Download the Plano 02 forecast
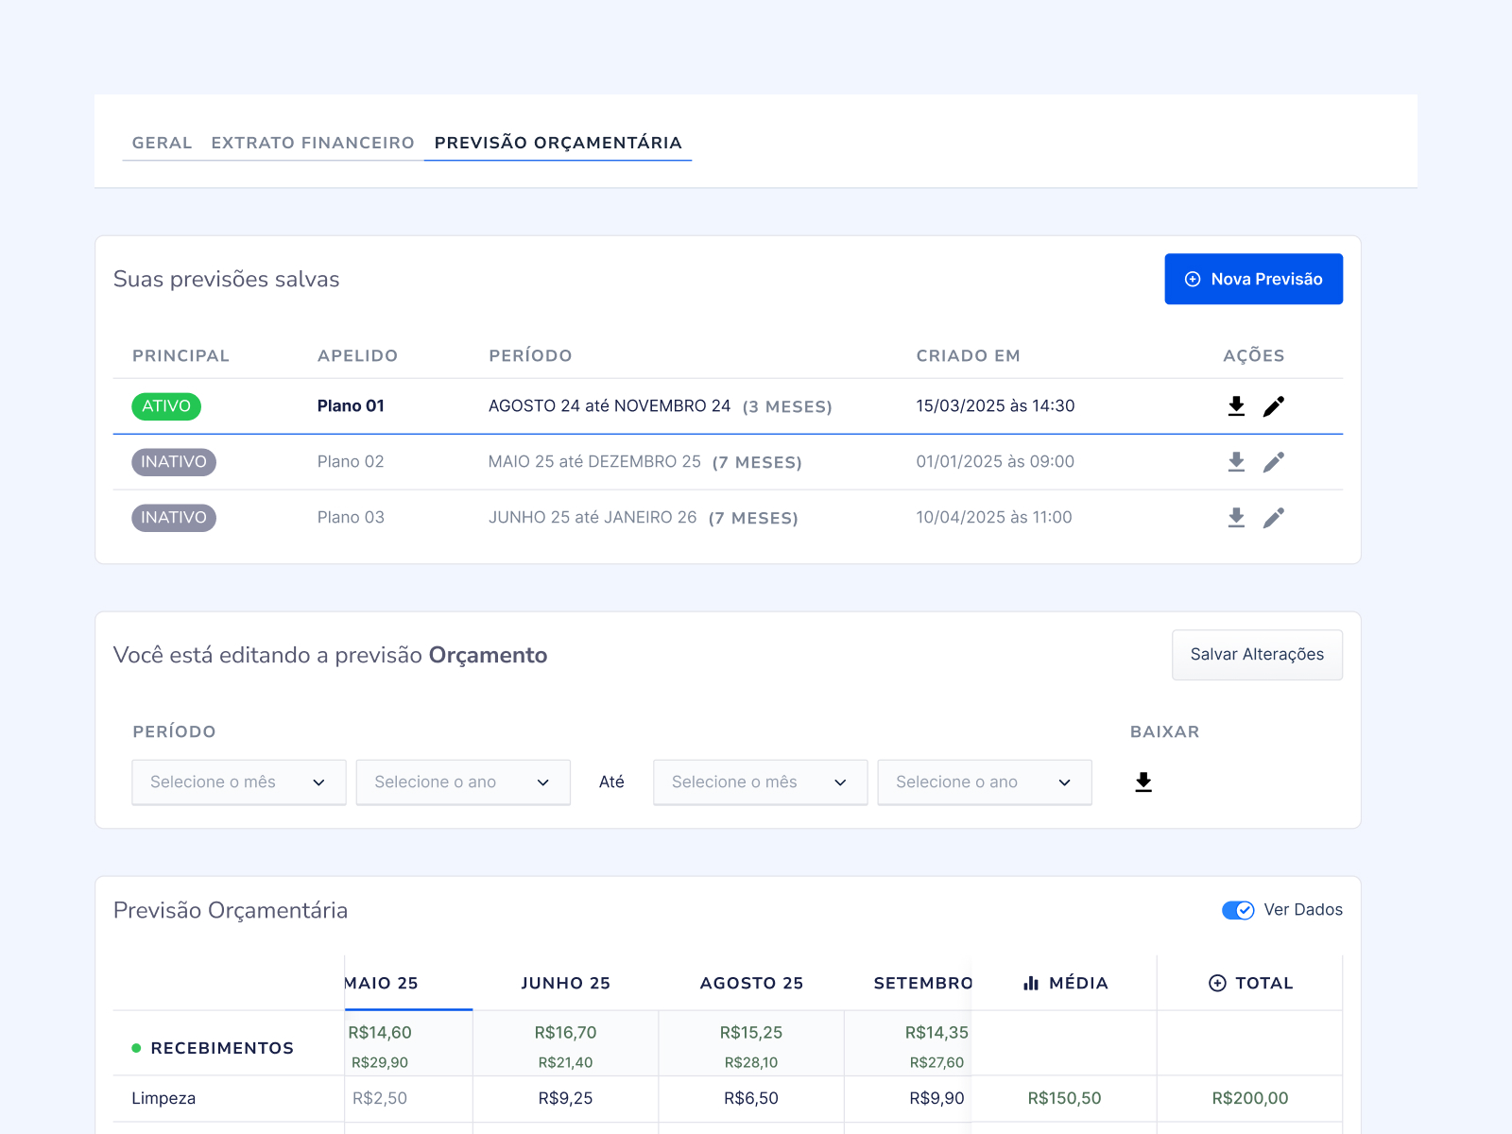The height and width of the screenshot is (1134, 1512). [1236, 462]
